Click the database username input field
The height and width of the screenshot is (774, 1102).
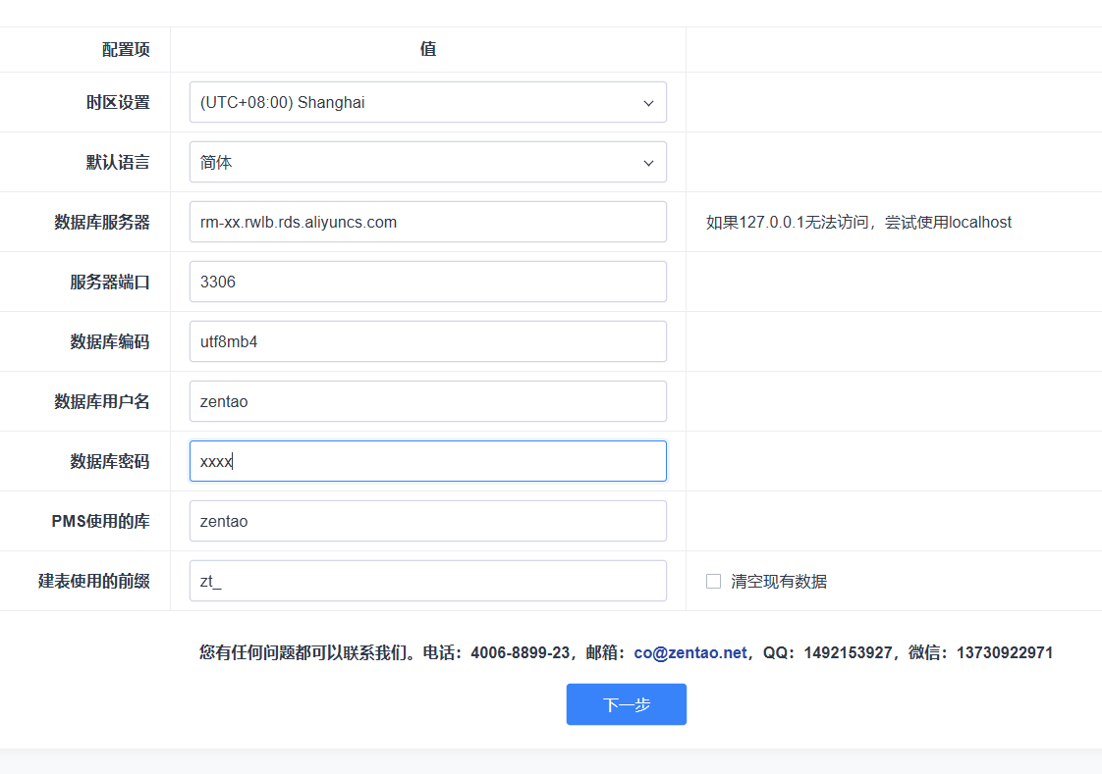pos(427,401)
